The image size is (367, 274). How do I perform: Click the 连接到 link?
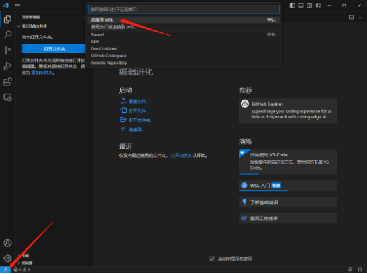pyautogui.click(x=136, y=130)
